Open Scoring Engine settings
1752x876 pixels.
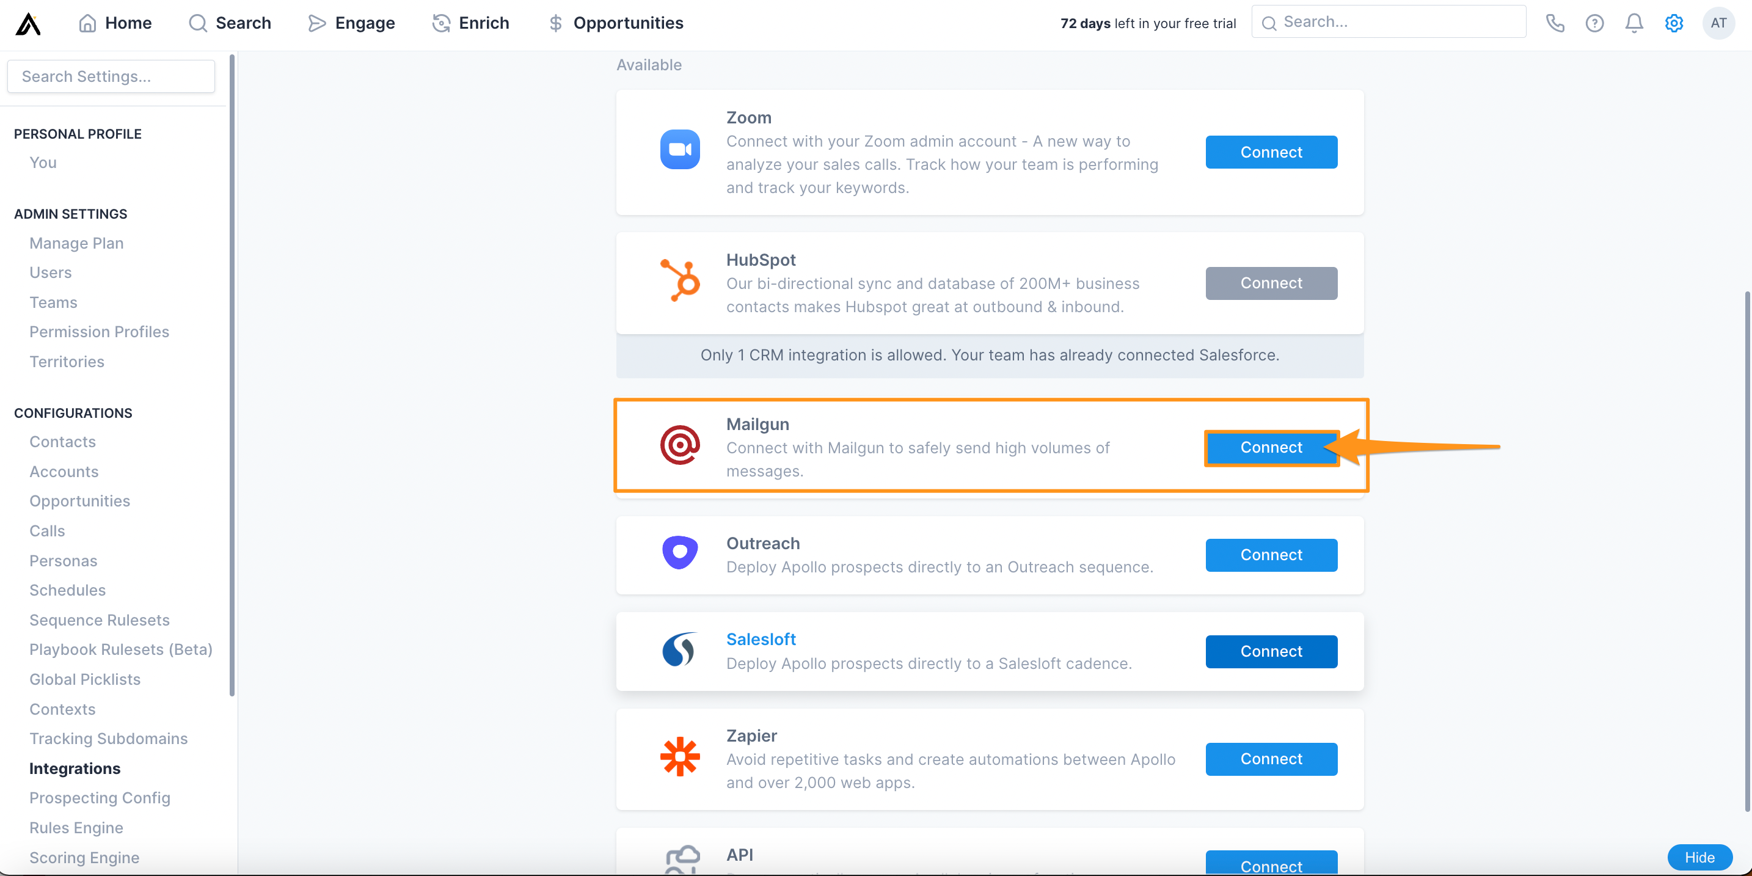coord(84,858)
